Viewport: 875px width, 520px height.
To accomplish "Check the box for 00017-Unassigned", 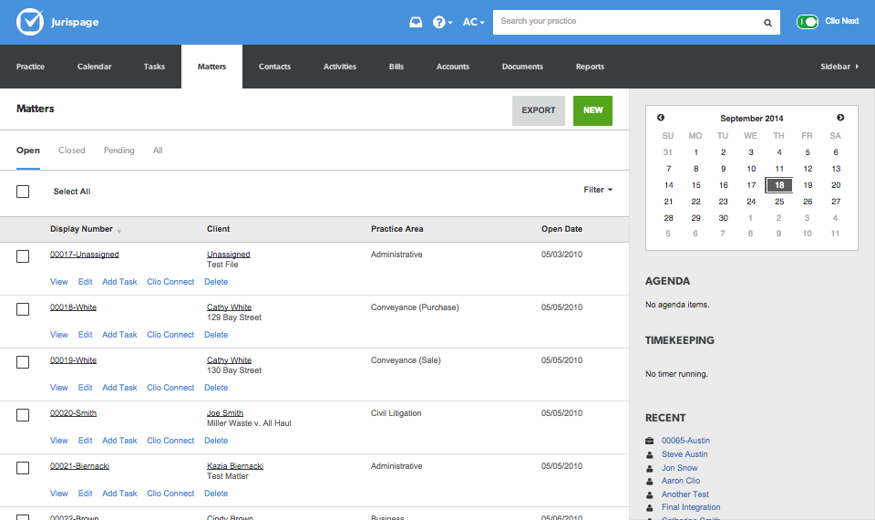I will pos(23,256).
